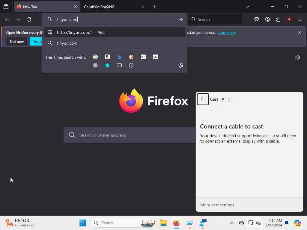307x230 pixels.
Task: Go back from the Cast panel
Action: click(203, 99)
